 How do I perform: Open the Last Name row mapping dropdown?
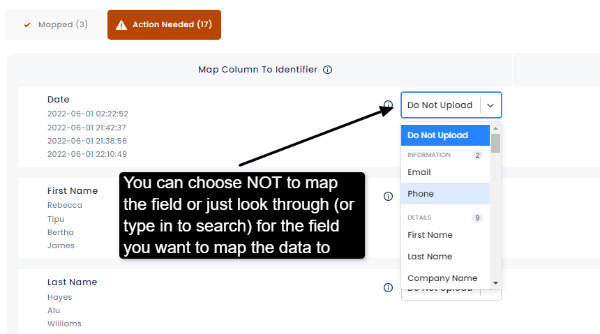tap(451, 294)
